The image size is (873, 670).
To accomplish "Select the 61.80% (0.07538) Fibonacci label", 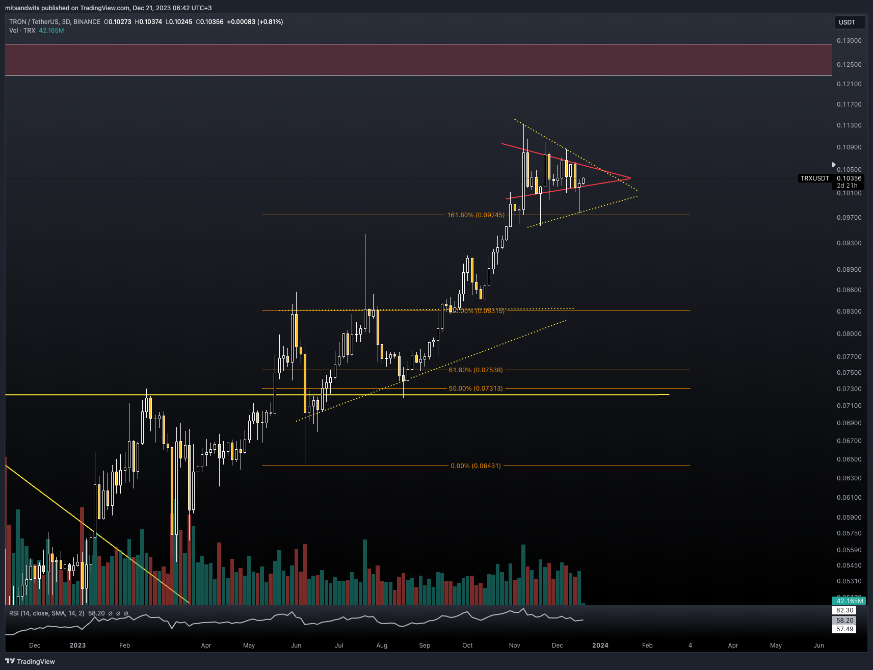I will pyautogui.click(x=475, y=370).
